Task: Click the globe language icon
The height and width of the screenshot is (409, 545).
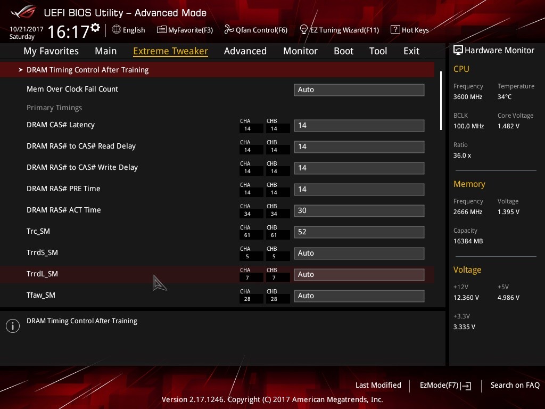Action: [x=117, y=29]
